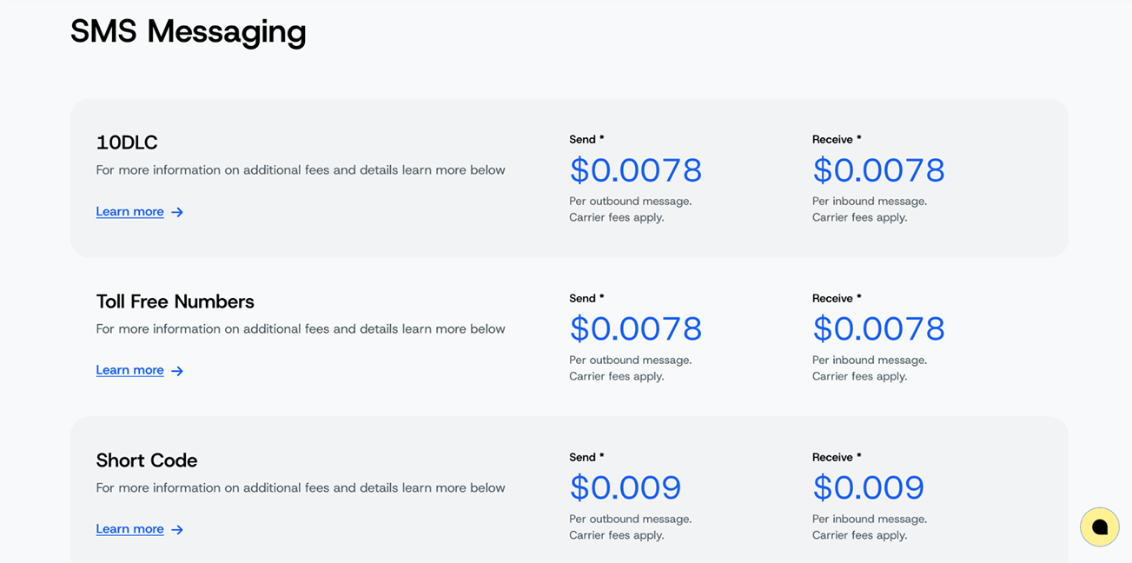1132x563 pixels.
Task: Click the Toll Free Numbers Send price $0.0078
Action: pos(636,329)
